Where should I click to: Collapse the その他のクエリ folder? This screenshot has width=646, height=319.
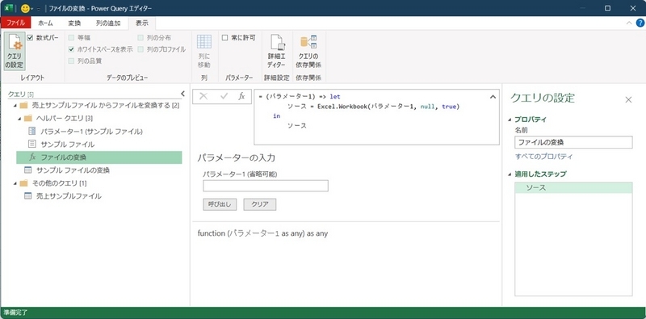[15, 183]
